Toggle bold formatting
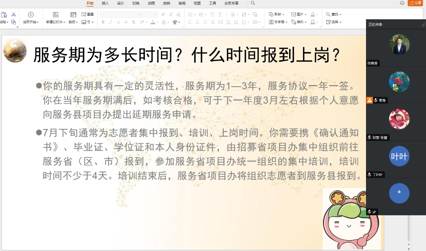Screen dimensions: 426x251 pos(103,22)
